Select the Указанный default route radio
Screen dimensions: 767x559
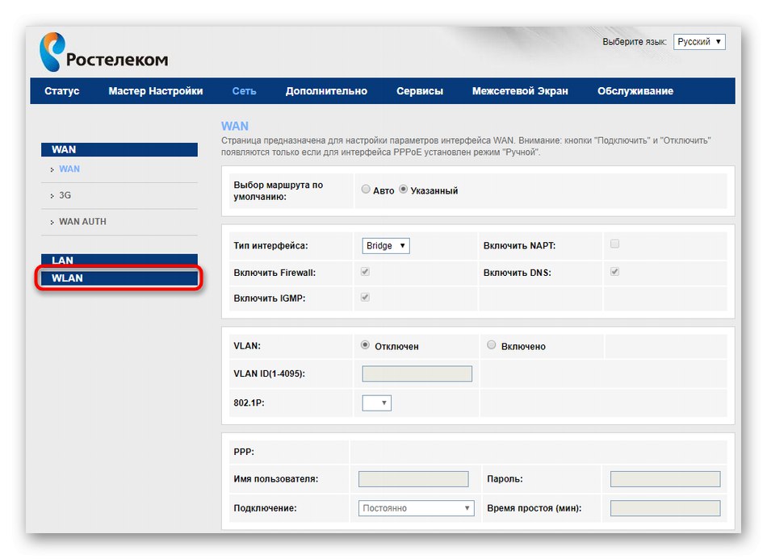click(x=403, y=189)
